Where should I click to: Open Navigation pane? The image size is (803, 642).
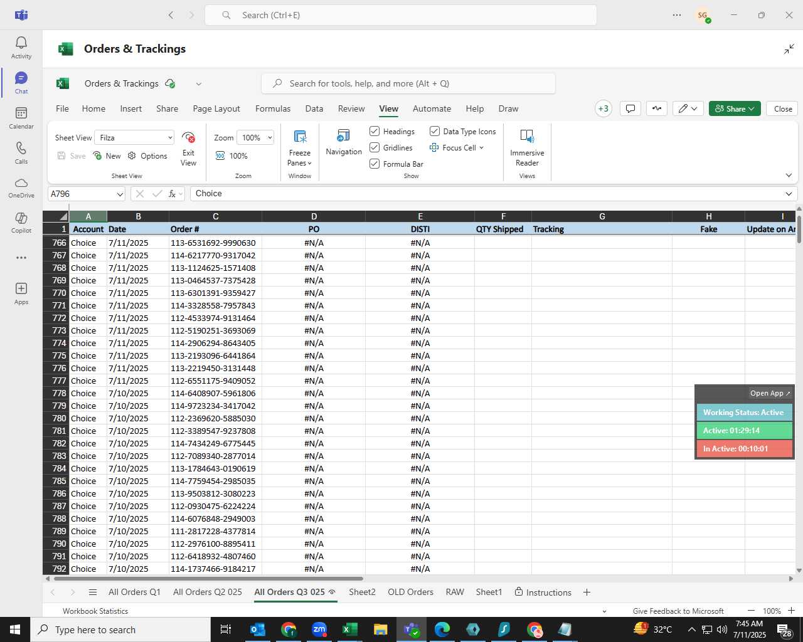(344, 143)
